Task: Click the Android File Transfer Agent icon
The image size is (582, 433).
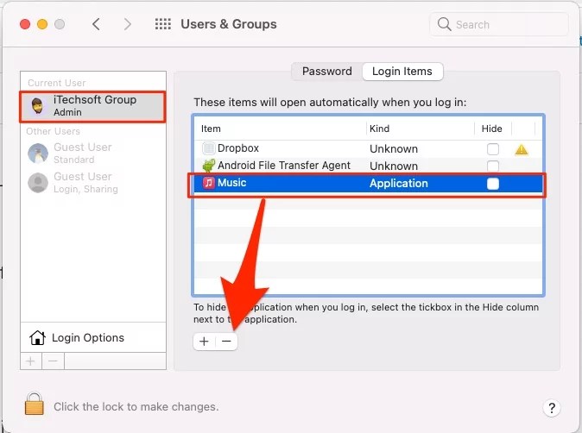Action: 209,166
